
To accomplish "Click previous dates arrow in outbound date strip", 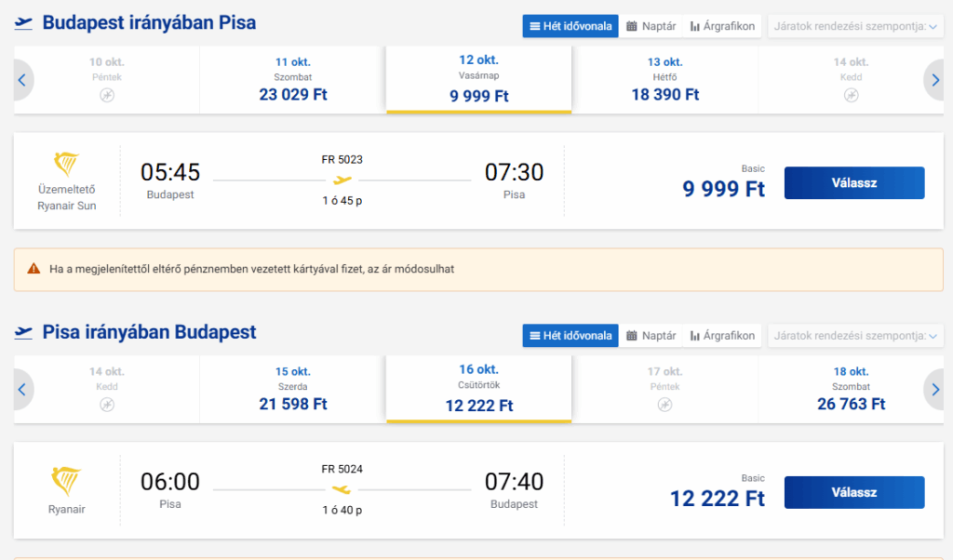I will (x=23, y=80).
